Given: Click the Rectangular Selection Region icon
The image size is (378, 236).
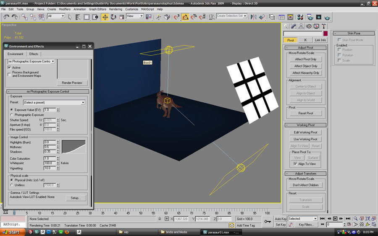Looking at the screenshot, I should (86, 17).
